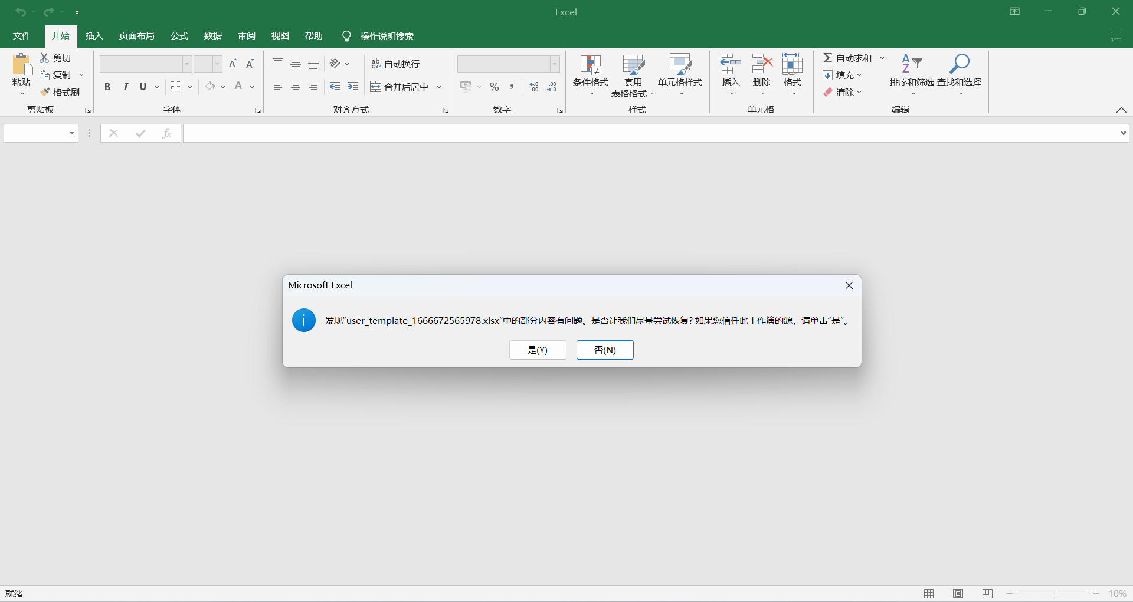Click the zoom slider in status bar

1053,594
